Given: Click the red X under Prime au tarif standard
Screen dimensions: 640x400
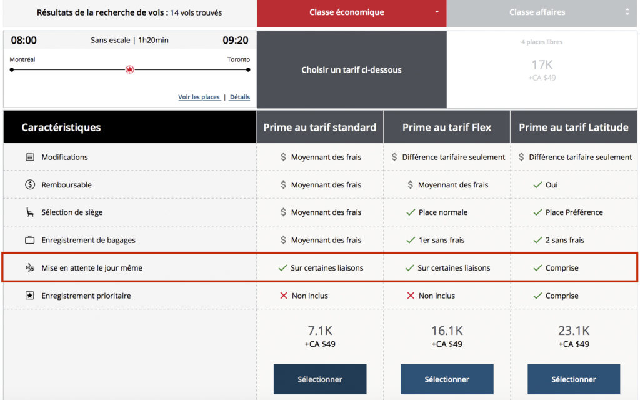Looking at the screenshot, I should [284, 296].
